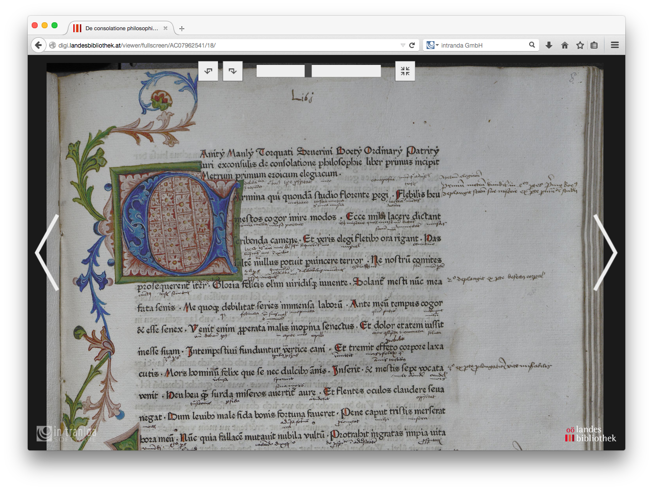Open a new browser tab

click(182, 29)
